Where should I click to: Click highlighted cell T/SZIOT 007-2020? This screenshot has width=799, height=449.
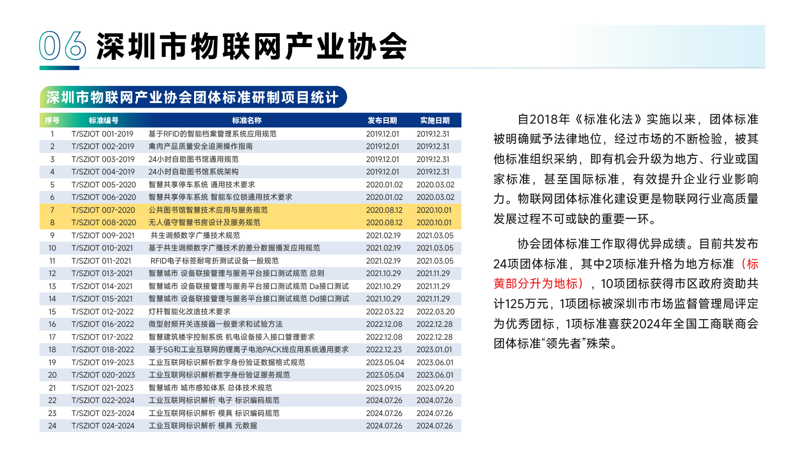(x=103, y=210)
